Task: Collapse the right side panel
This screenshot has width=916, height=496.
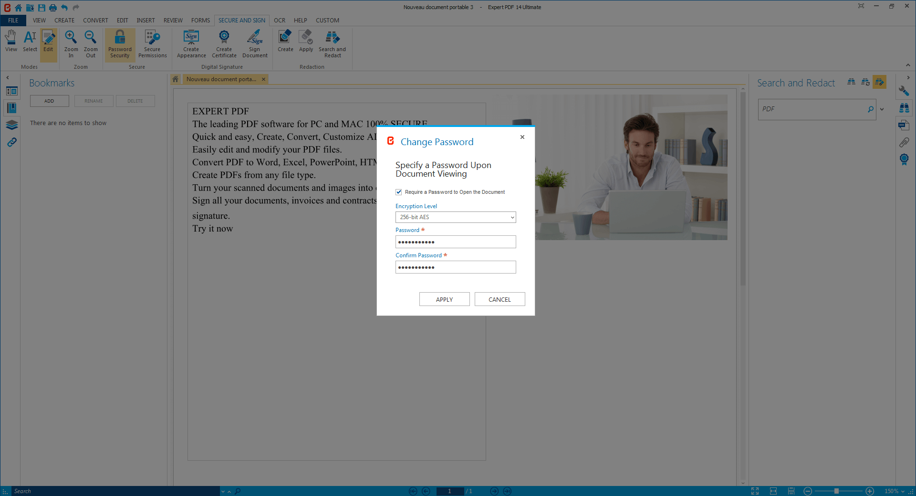Action: (x=908, y=77)
